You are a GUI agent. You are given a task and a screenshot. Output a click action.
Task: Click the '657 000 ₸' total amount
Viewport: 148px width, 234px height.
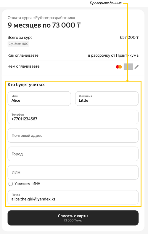pyautogui.click(x=129, y=37)
